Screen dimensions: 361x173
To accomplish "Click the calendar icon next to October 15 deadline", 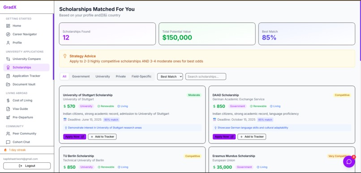I will coord(215,120).
